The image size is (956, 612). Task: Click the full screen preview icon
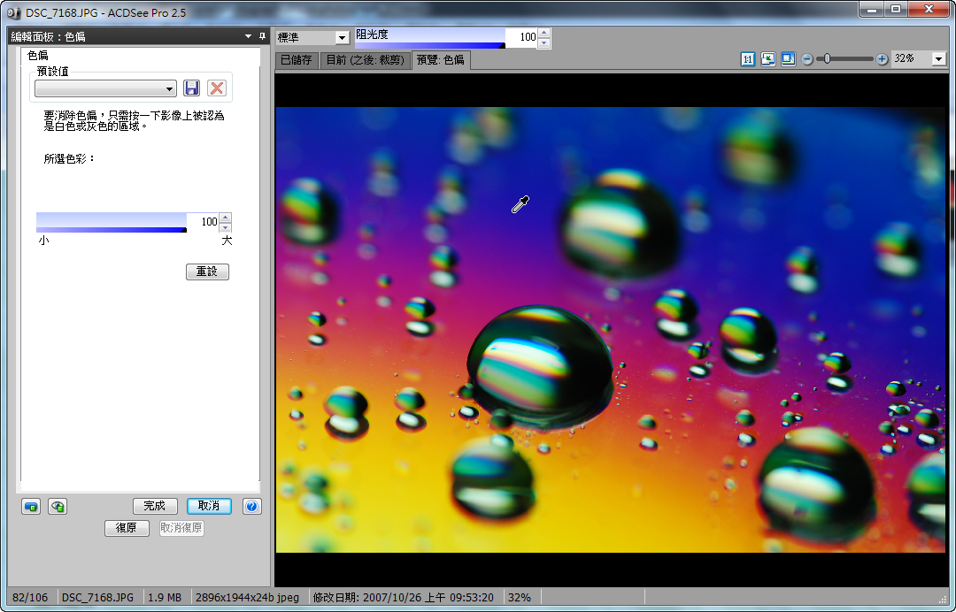click(787, 59)
